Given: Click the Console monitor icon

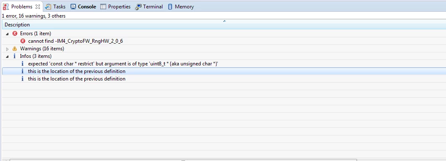Looking at the screenshot, I should 73,7.
